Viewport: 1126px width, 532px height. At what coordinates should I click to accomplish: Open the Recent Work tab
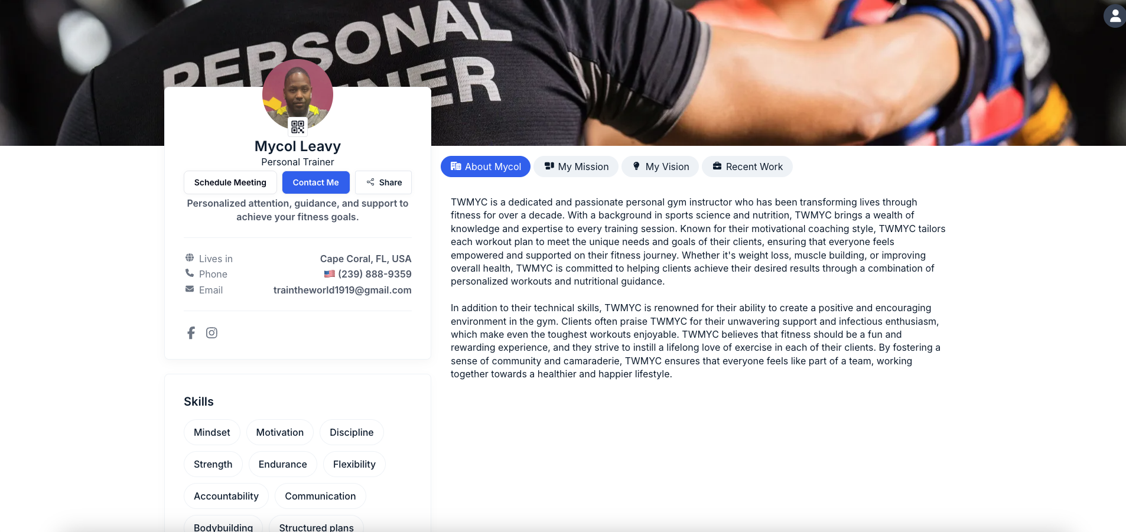pyautogui.click(x=747, y=167)
